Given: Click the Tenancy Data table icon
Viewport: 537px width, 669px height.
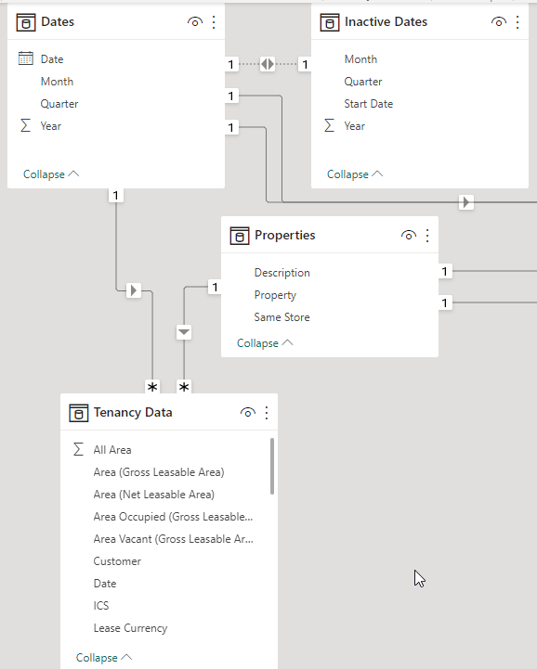Looking at the screenshot, I should [79, 413].
